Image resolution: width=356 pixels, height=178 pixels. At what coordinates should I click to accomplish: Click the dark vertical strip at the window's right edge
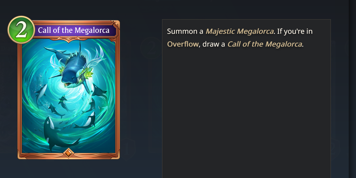[352, 89]
